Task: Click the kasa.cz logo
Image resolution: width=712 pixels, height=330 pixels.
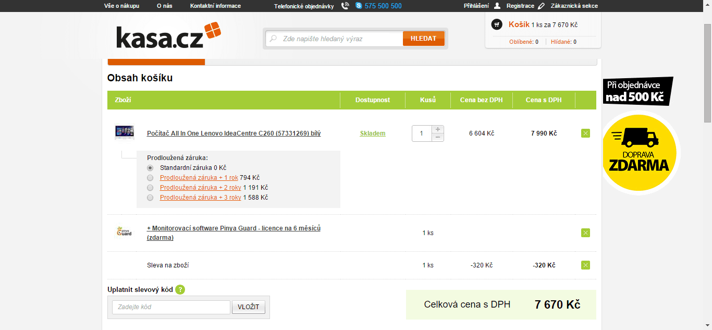Action: [x=168, y=35]
